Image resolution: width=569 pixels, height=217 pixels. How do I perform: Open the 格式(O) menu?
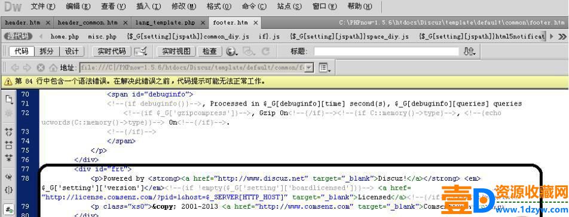pos(219,7)
